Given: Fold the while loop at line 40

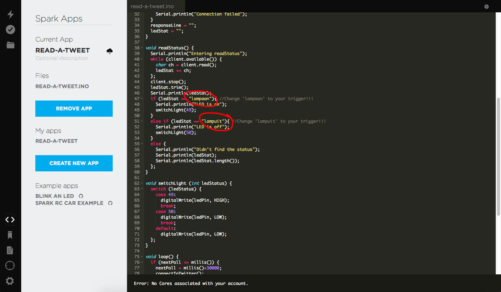Looking at the screenshot, I should pyautogui.click(x=142, y=59).
